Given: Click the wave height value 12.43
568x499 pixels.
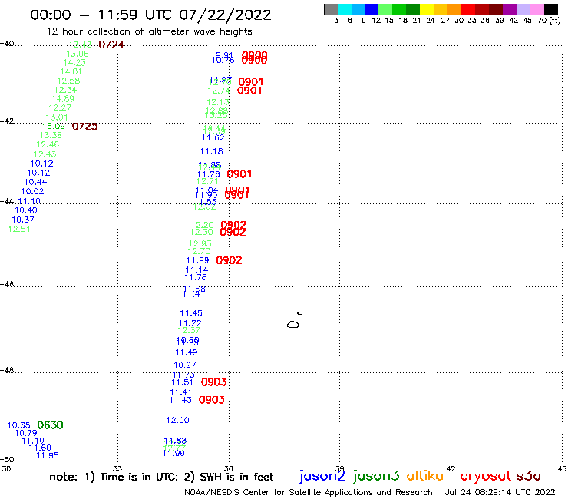Looking at the screenshot, I should point(45,154).
